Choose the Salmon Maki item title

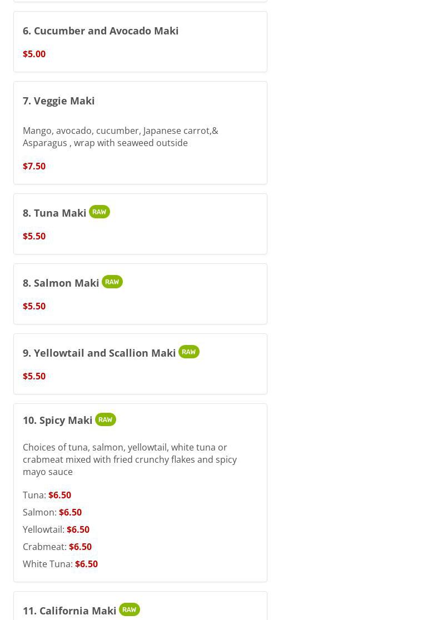point(61,283)
